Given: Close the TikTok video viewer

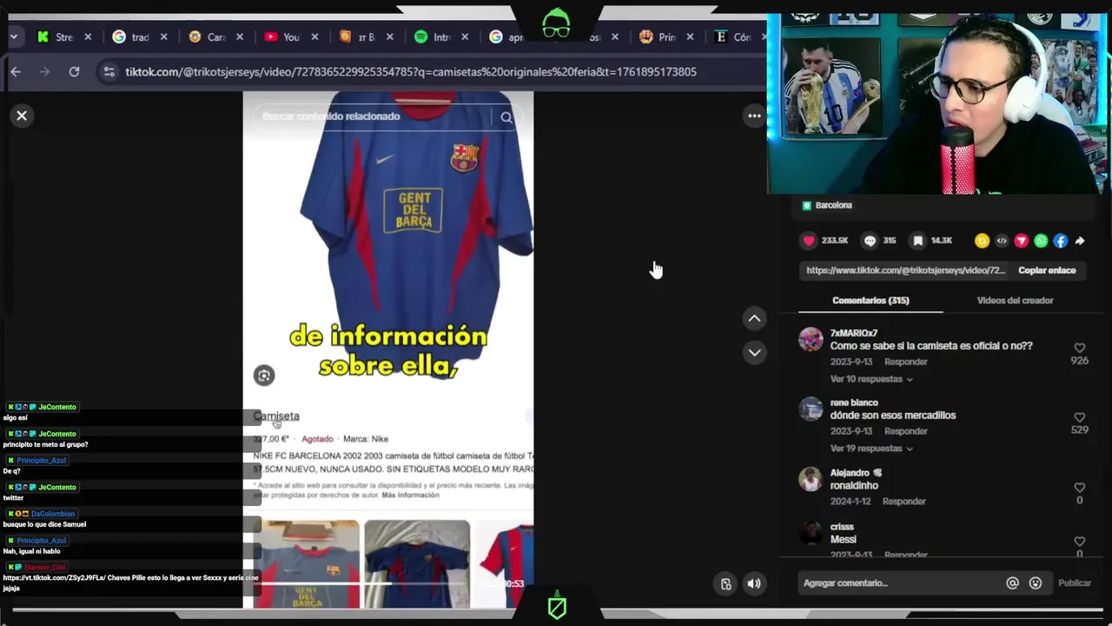Looking at the screenshot, I should click(22, 116).
